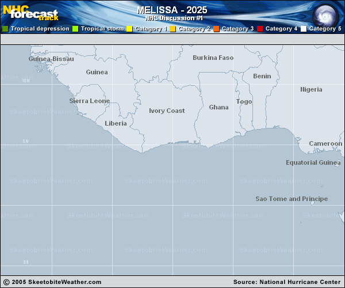The height and width of the screenshot is (288, 345).
Task: Click the Equatorial Guinea label
Action: tap(313, 162)
